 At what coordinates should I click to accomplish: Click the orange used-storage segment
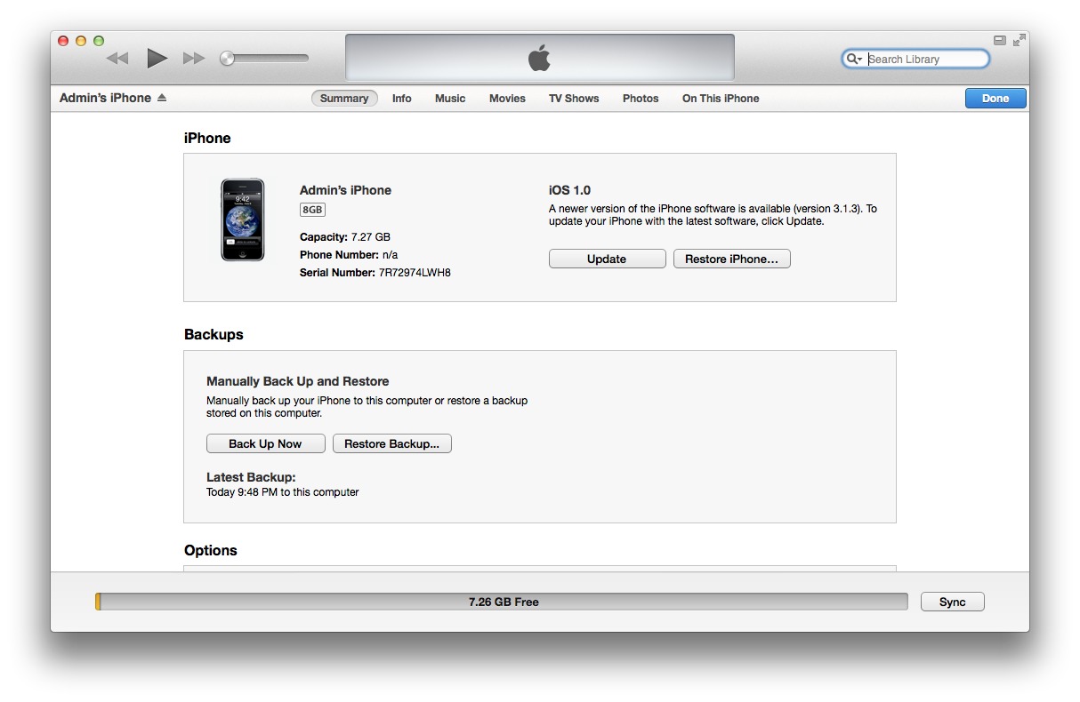point(98,602)
